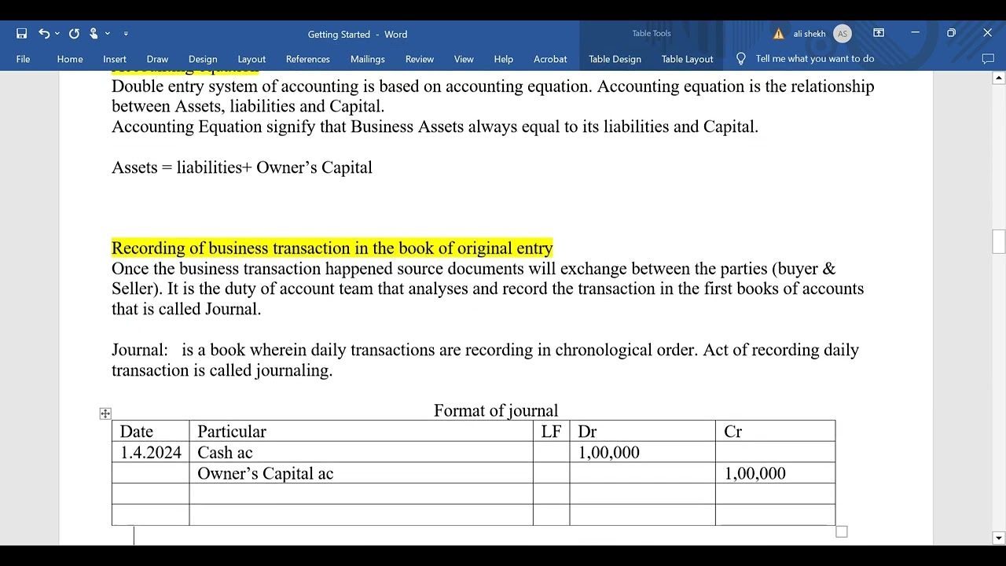This screenshot has height=566, width=1006.
Task: Click the Dr amount '1,00,000' cell
Action: (643, 452)
